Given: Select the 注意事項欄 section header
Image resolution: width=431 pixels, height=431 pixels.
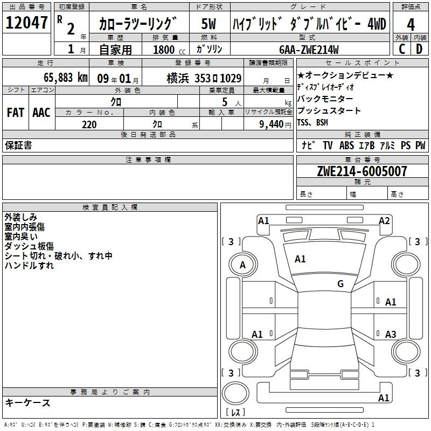Looking at the screenshot, I should (x=148, y=159).
